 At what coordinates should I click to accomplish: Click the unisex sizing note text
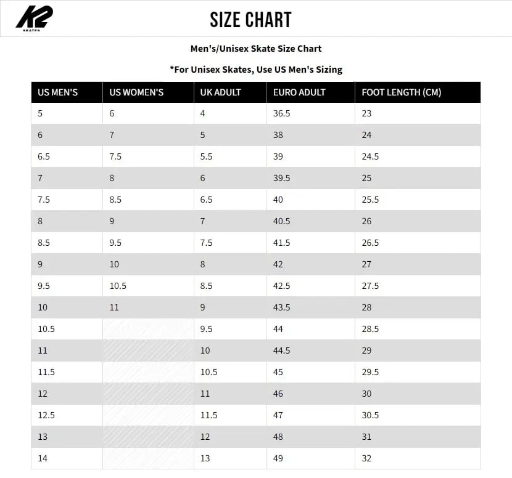(256, 70)
